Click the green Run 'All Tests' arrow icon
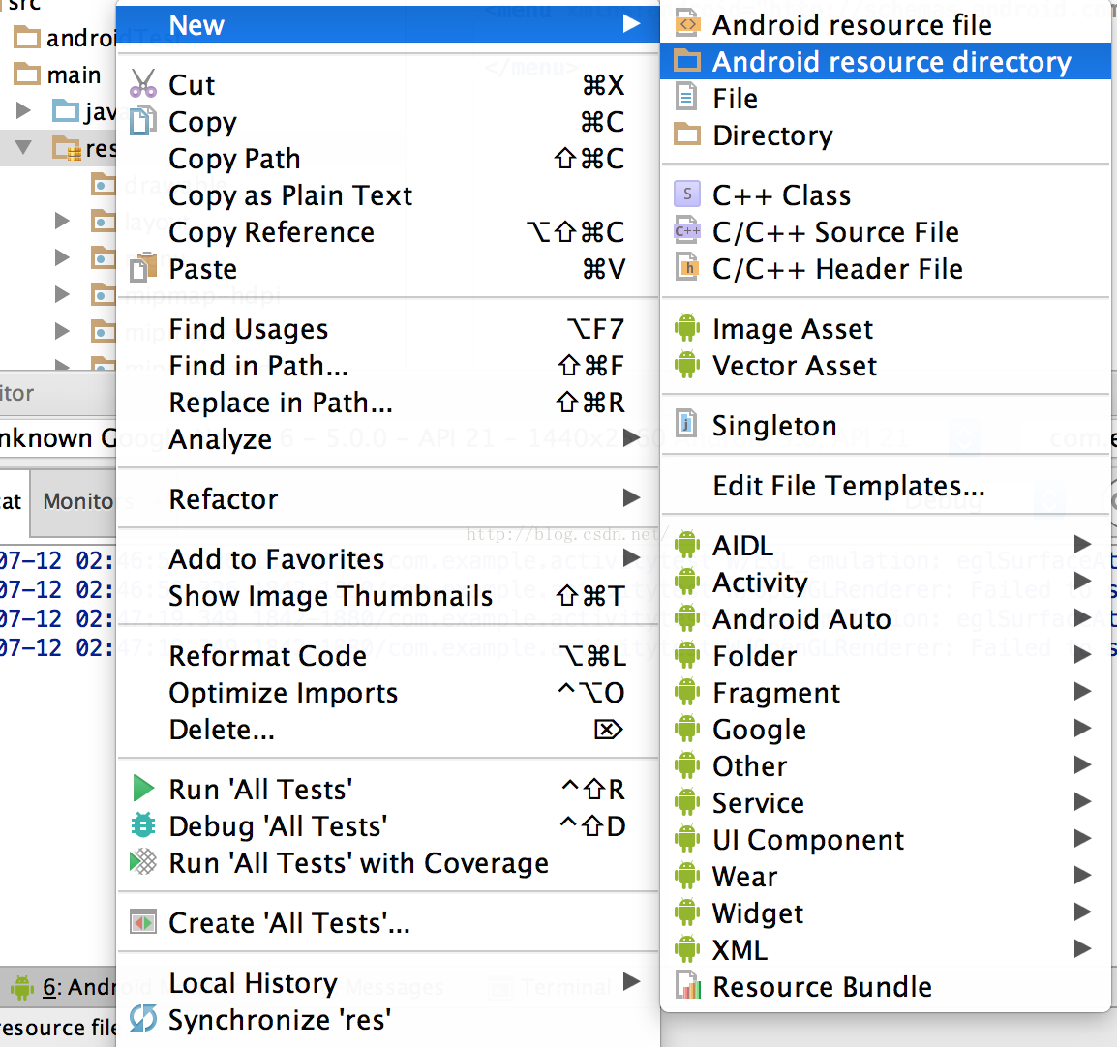Viewport: 1117px width, 1047px height. click(x=143, y=789)
